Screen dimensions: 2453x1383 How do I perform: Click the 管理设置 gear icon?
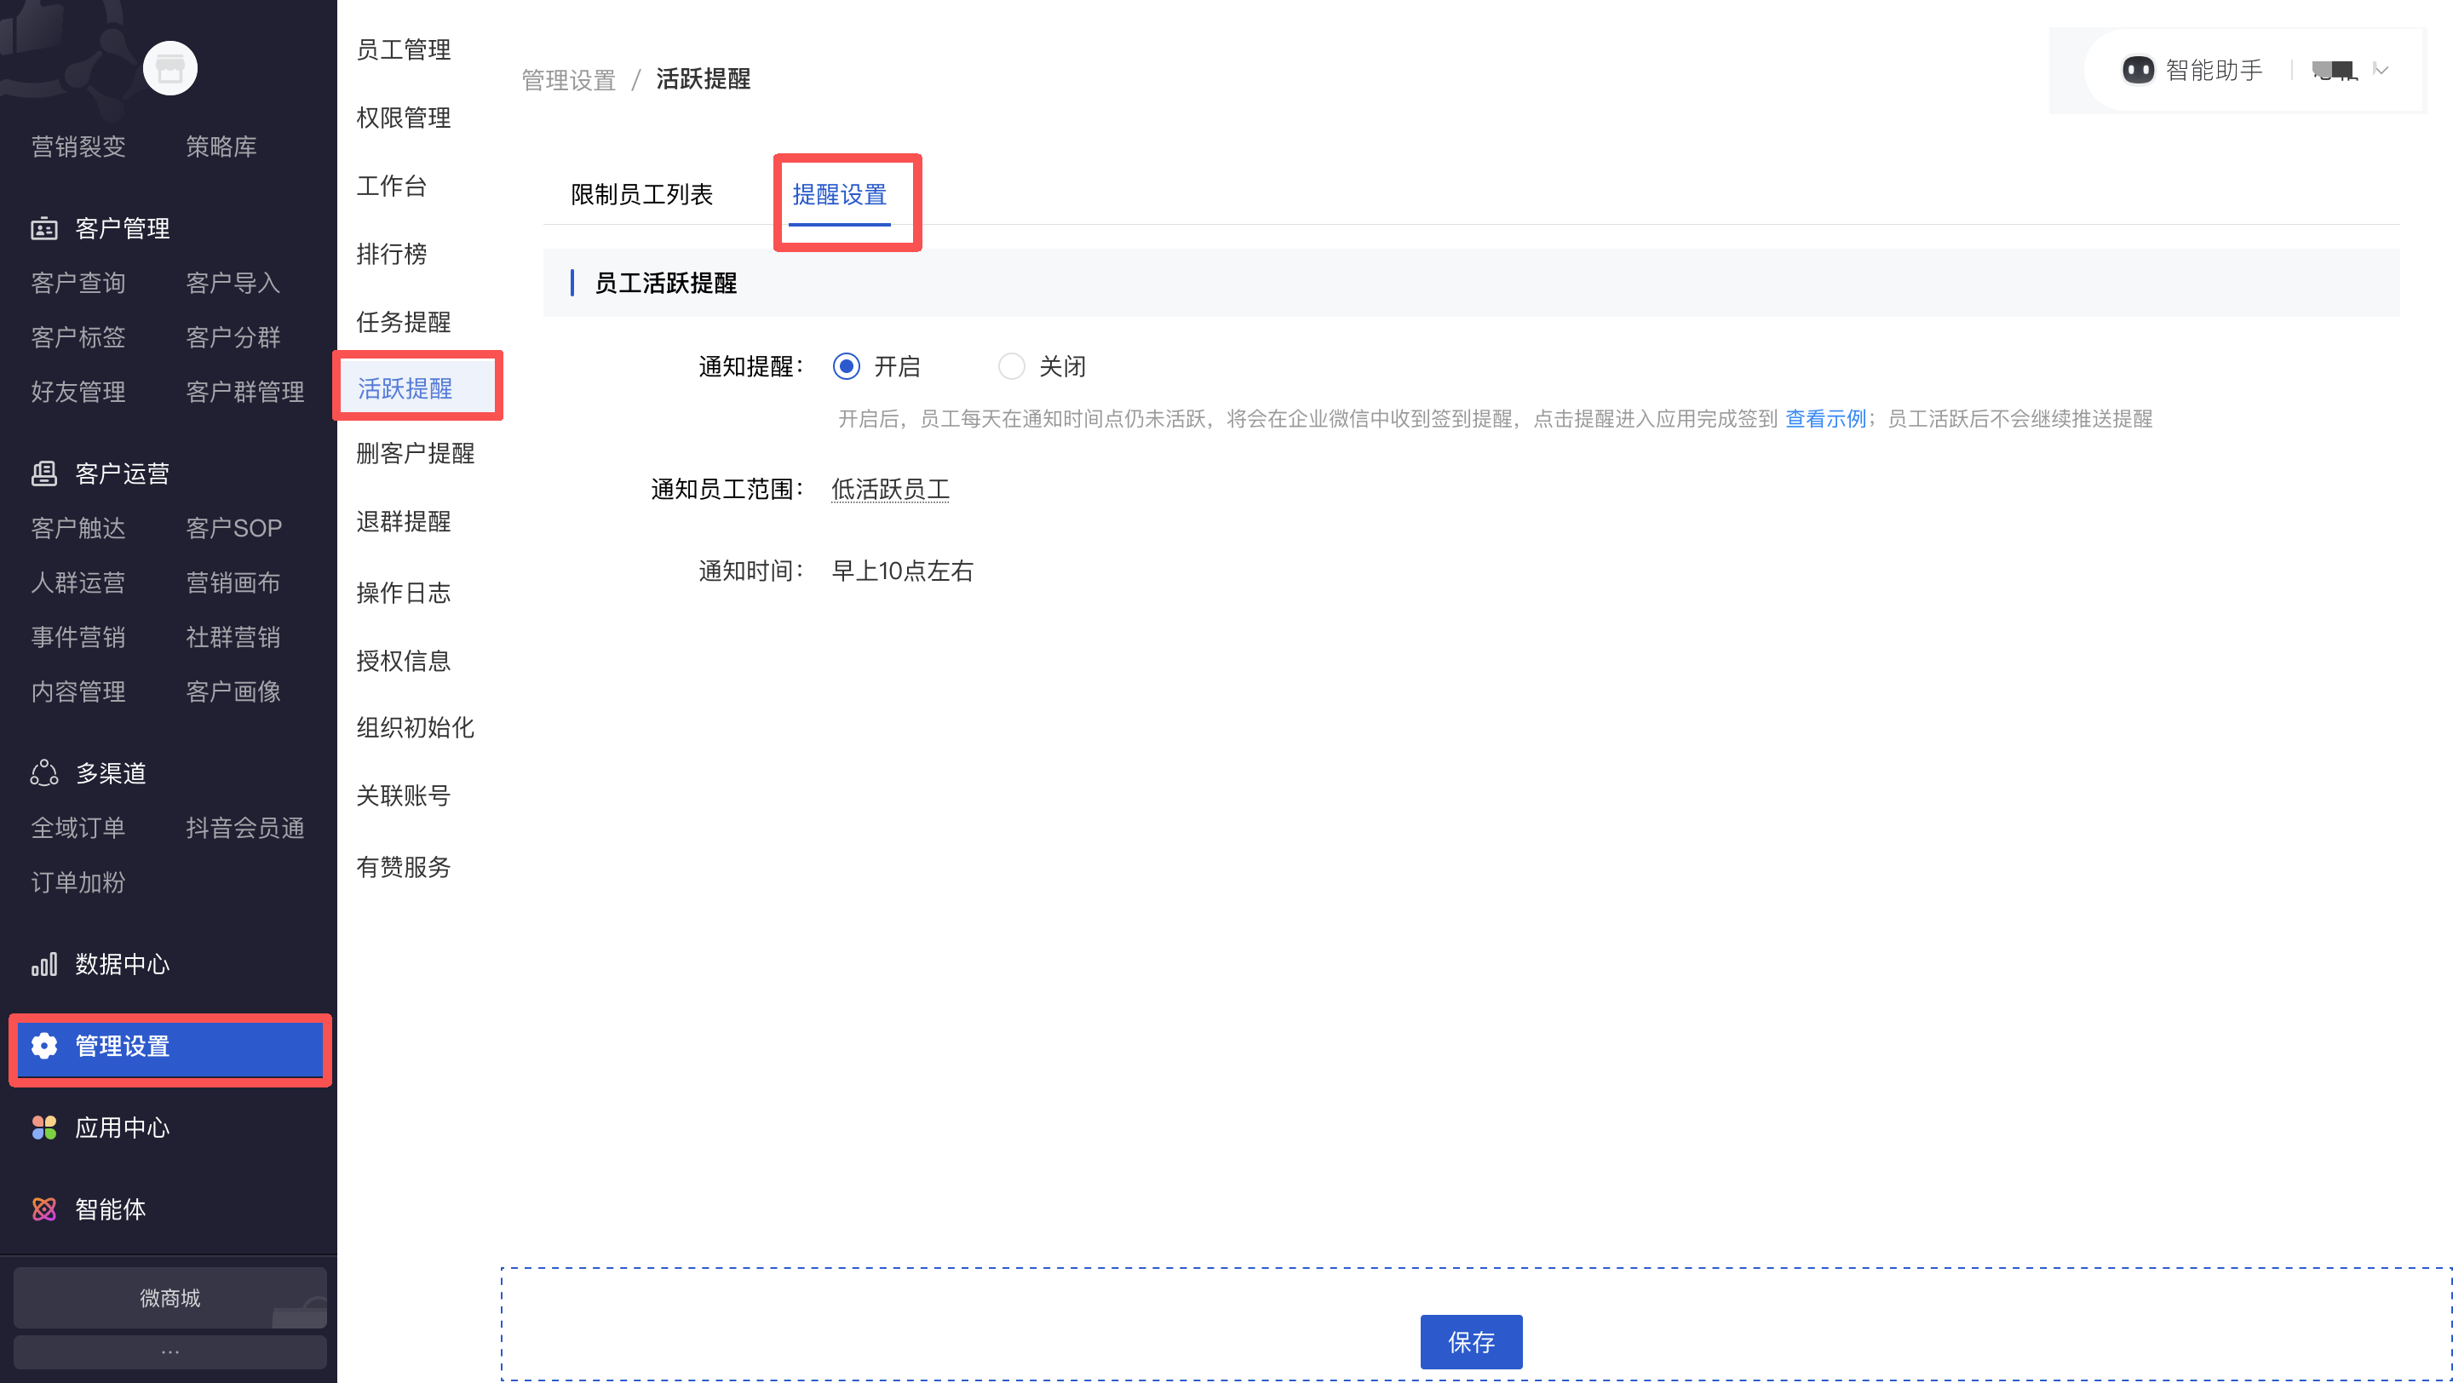(x=43, y=1046)
